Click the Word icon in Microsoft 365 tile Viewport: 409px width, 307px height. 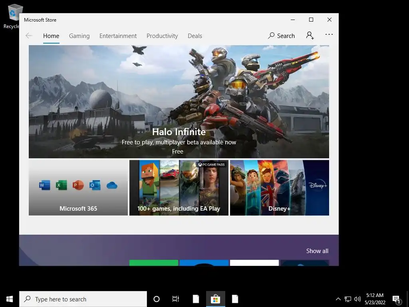[45, 185]
